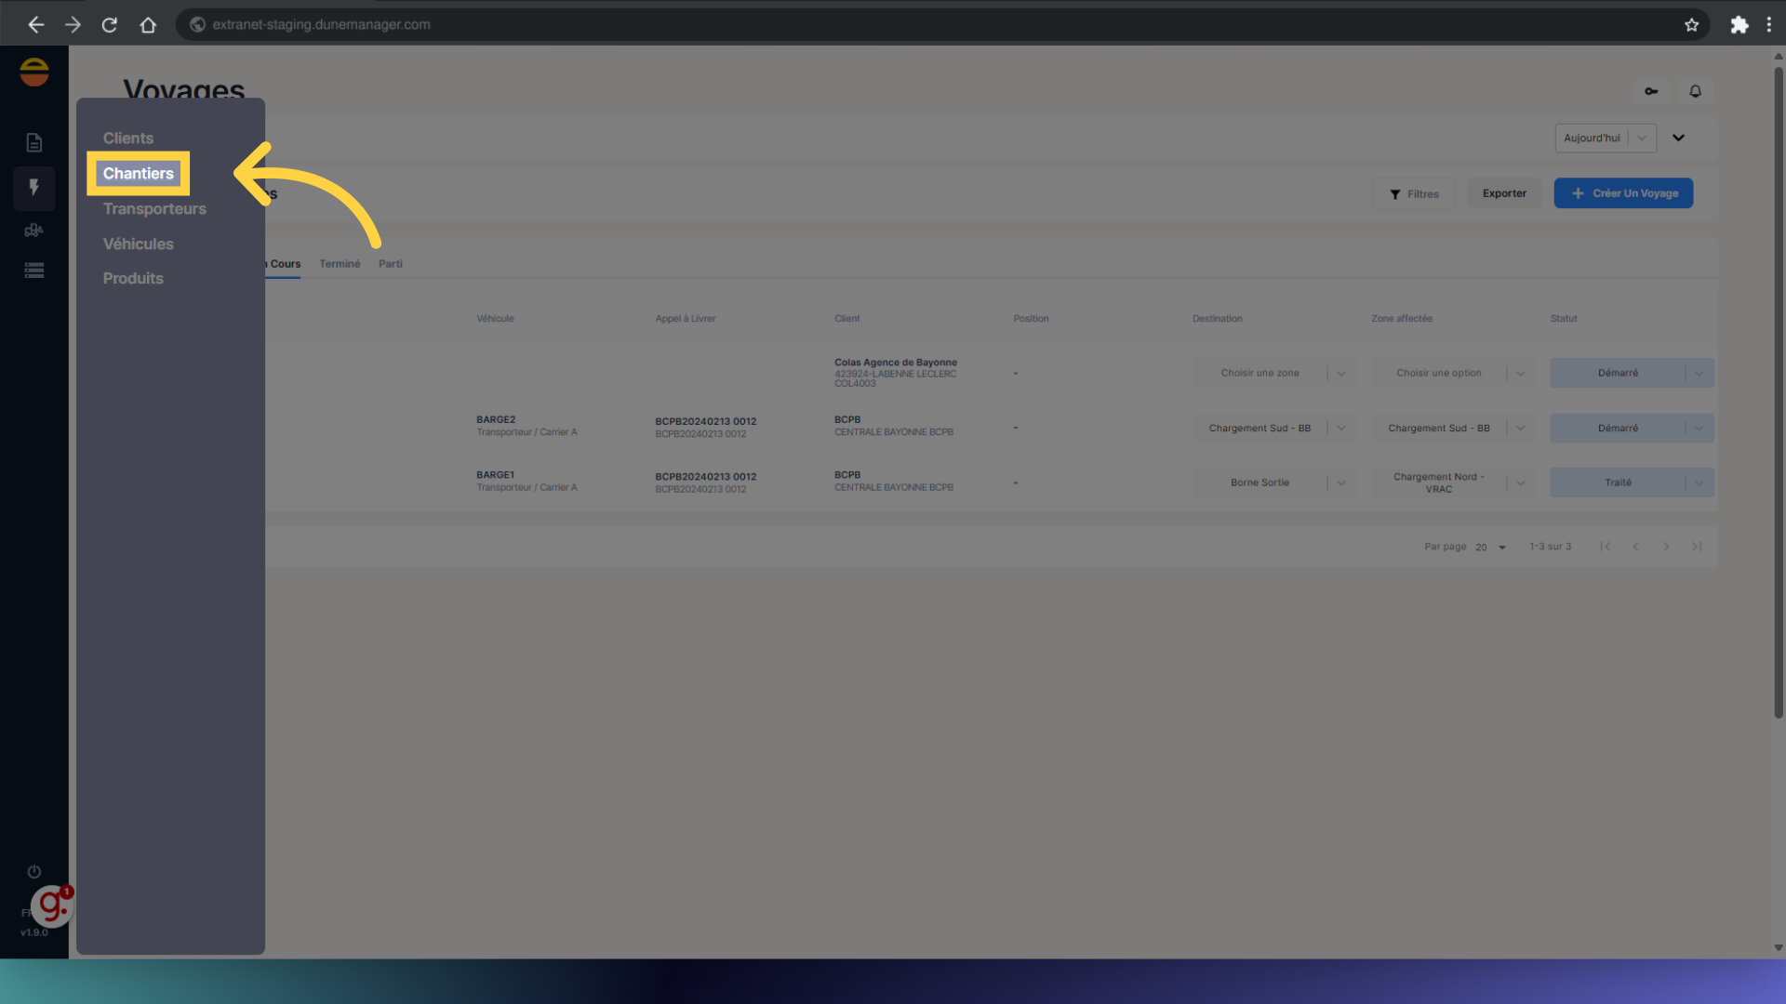
Task: Open the Aujourd'hui date dropdown
Action: [1605, 138]
